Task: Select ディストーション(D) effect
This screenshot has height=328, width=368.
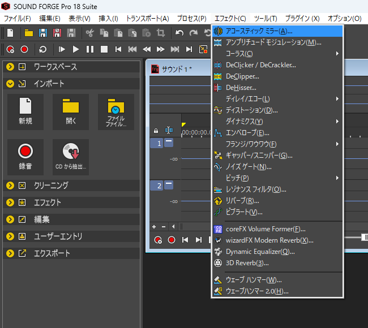Action: pyautogui.click(x=277, y=110)
